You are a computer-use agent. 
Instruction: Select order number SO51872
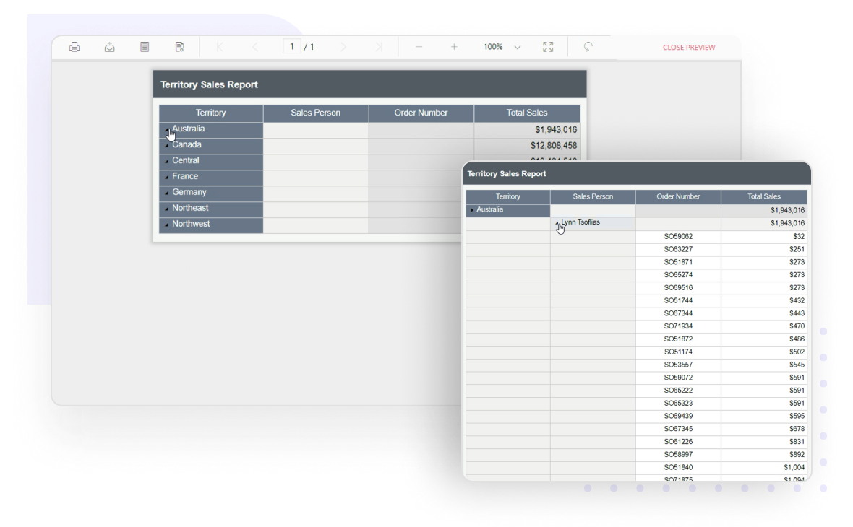coord(678,339)
